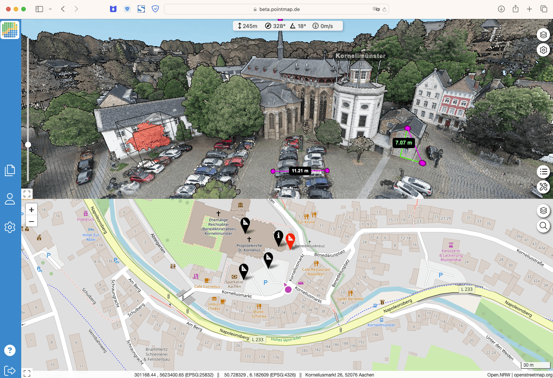Open 3D view settings gear
The width and height of the screenshot is (553, 378).
tap(543, 50)
